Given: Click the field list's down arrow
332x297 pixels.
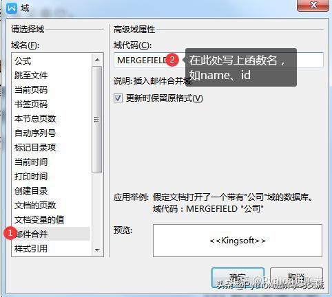Looking at the screenshot, I should pos(97,250).
